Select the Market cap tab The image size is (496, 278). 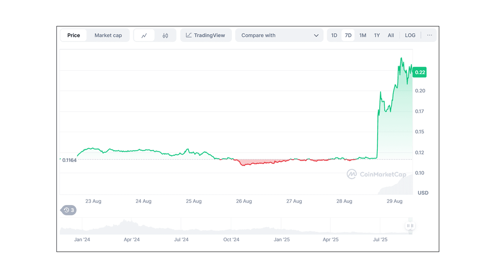click(108, 35)
